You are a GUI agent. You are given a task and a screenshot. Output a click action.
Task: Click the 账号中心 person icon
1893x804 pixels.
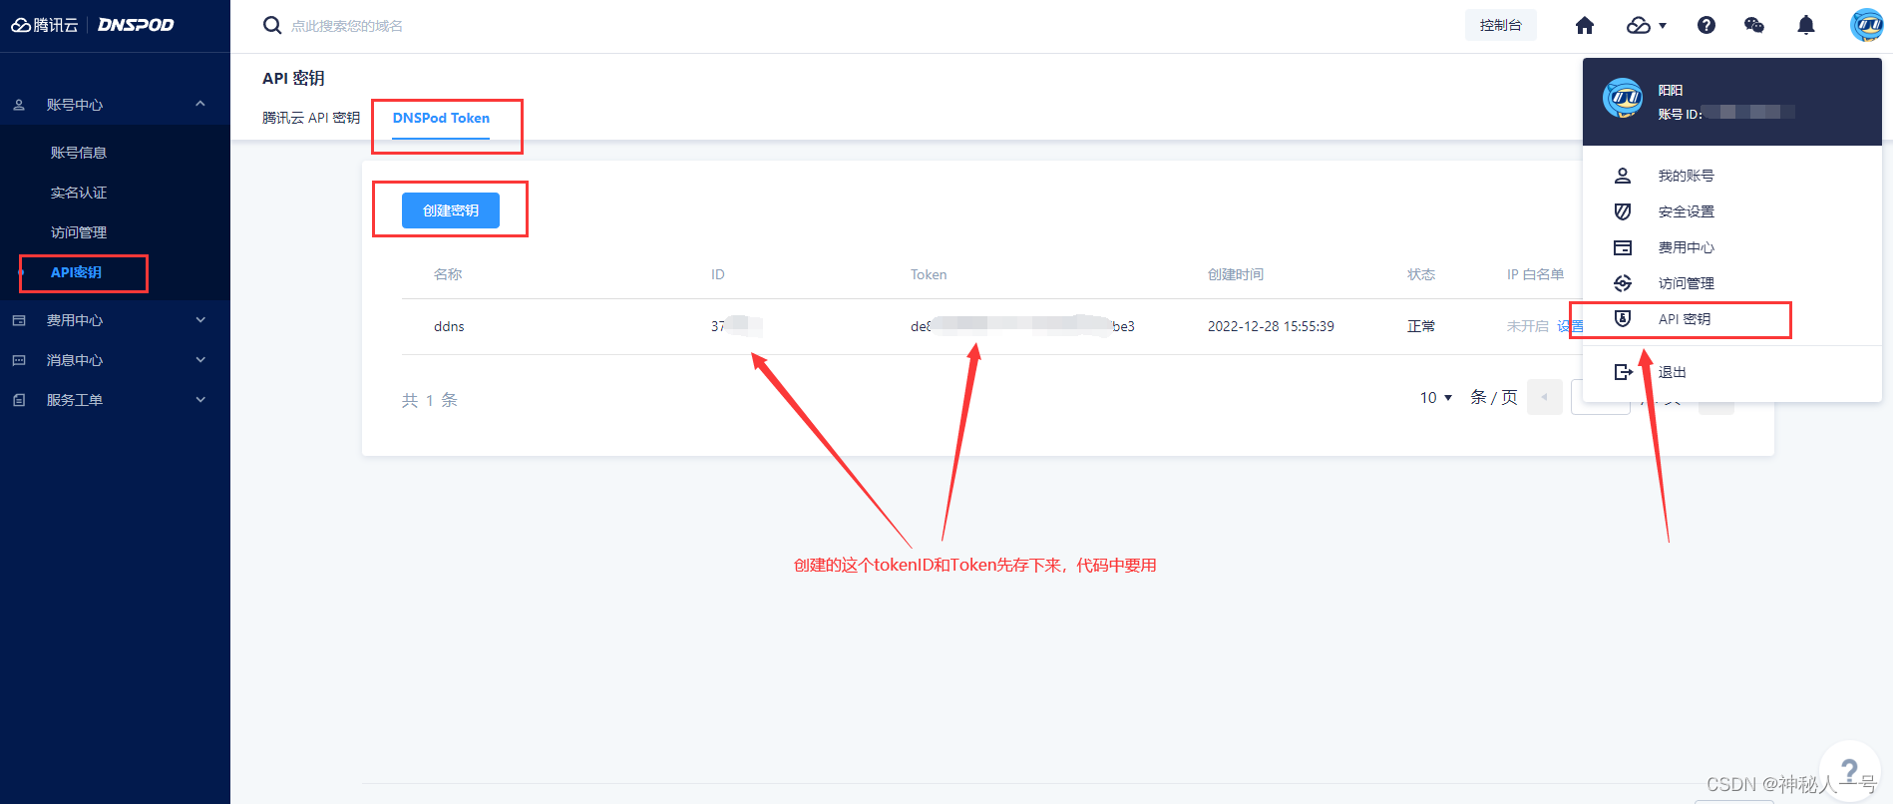[x=19, y=105]
